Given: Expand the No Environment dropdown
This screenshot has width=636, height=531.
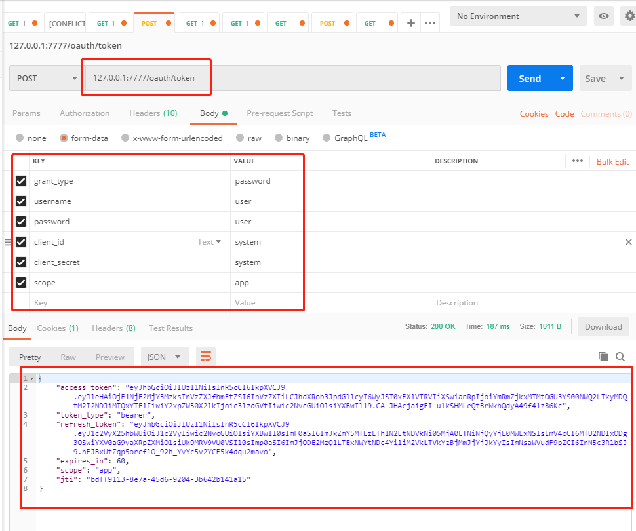Looking at the screenshot, I should [518, 16].
